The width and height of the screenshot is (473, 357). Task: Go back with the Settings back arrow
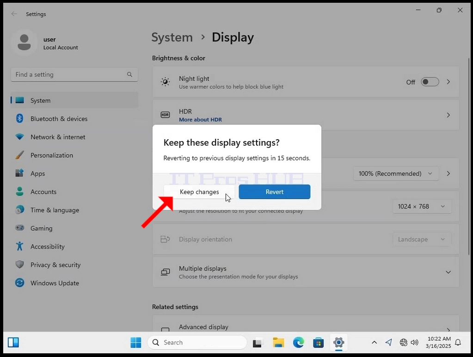14,14
